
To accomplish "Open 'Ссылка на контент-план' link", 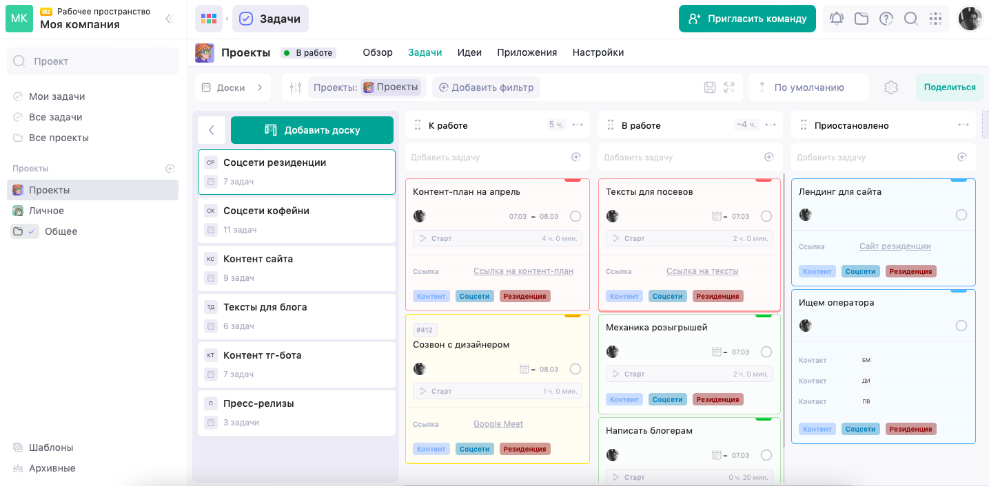I will point(523,271).
